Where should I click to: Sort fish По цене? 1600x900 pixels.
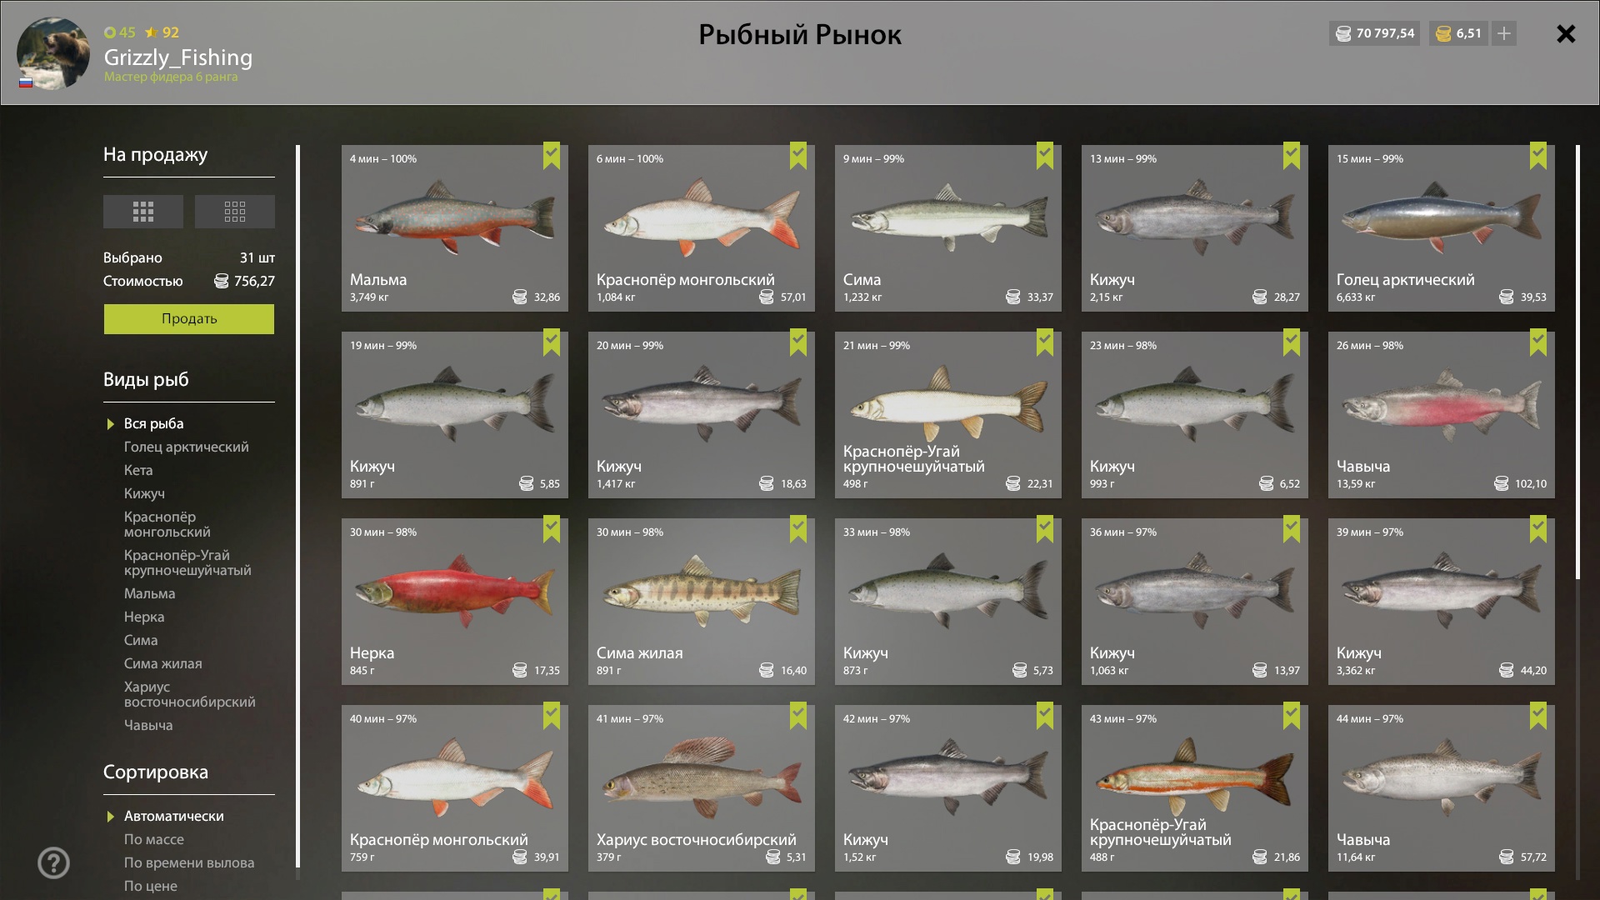click(150, 886)
